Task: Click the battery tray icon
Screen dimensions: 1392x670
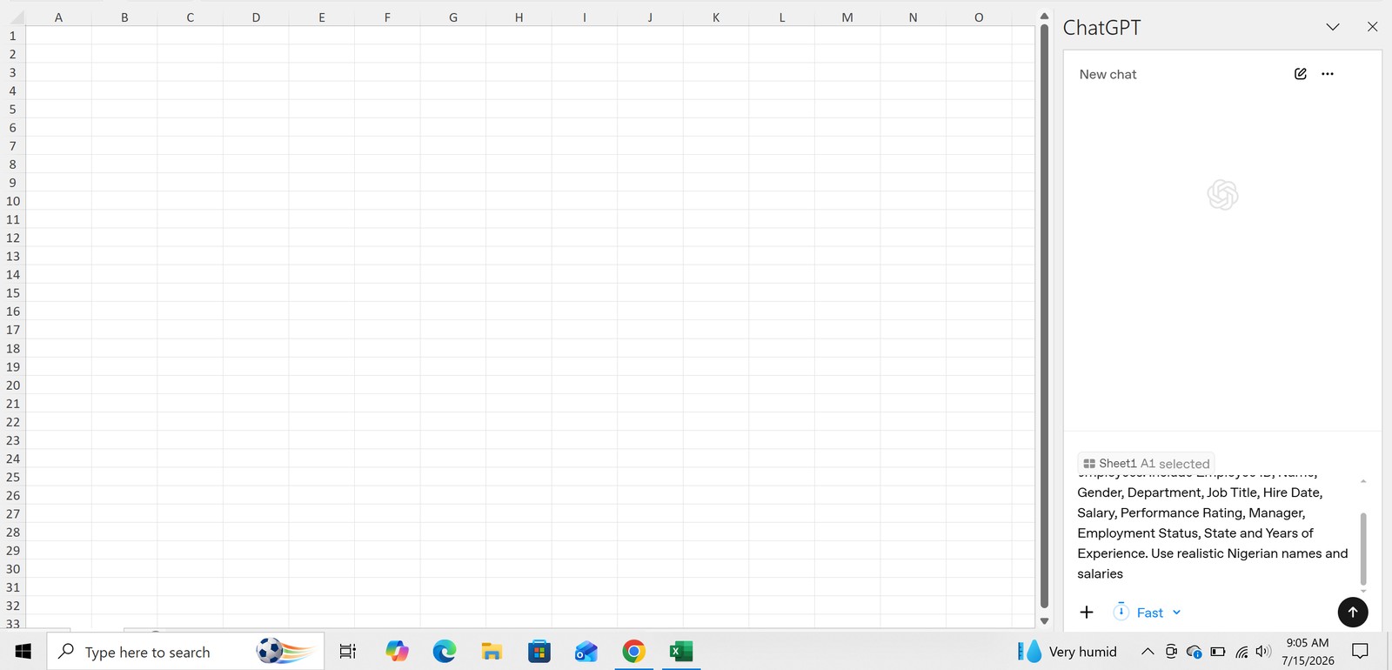Action: [x=1218, y=651]
